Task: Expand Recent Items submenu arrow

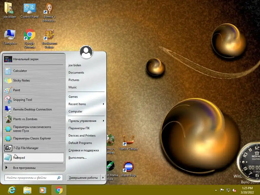Action: (104, 104)
